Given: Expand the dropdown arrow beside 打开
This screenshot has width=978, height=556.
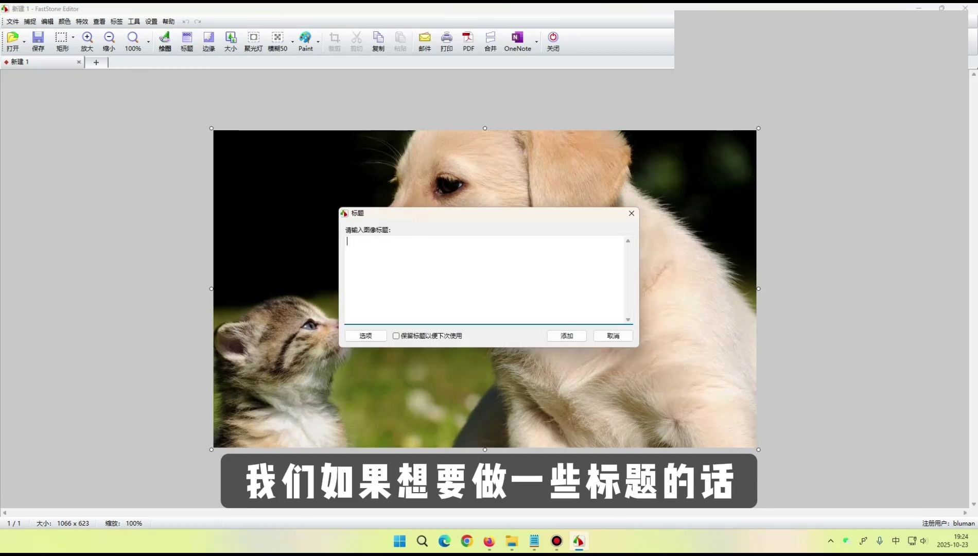Looking at the screenshot, I should point(24,41).
